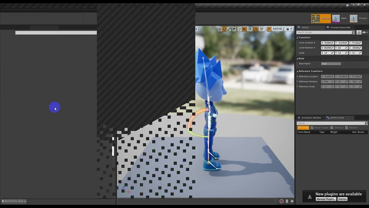
Task: Toggle grid snapping icon
Action: 244,29
